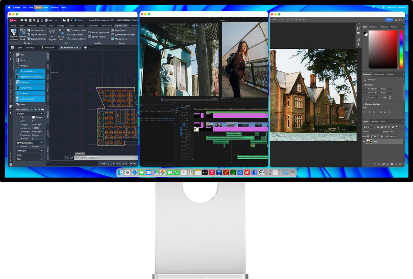
Task: Click Export Attributes in AutoCAD ribbon
Action: tap(37, 39)
